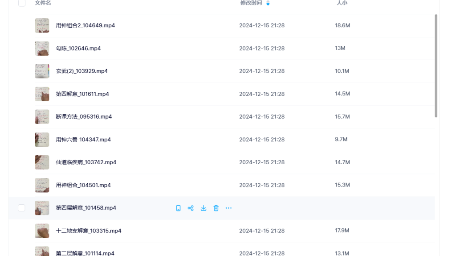Toggle the select-all checkbox in the header
The width and height of the screenshot is (456, 256).
click(x=22, y=3)
